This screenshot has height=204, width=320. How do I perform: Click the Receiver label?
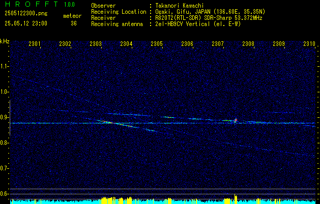[x=103, y=18]
